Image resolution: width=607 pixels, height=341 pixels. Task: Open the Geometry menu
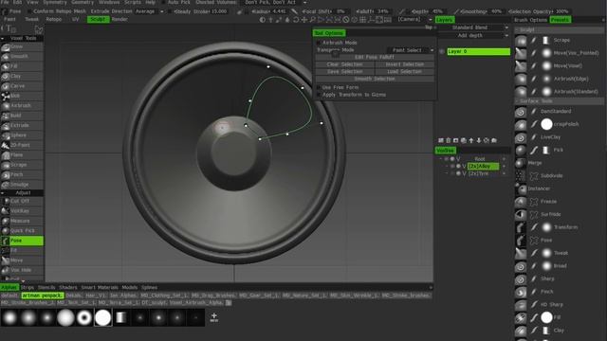pos(83,2)
